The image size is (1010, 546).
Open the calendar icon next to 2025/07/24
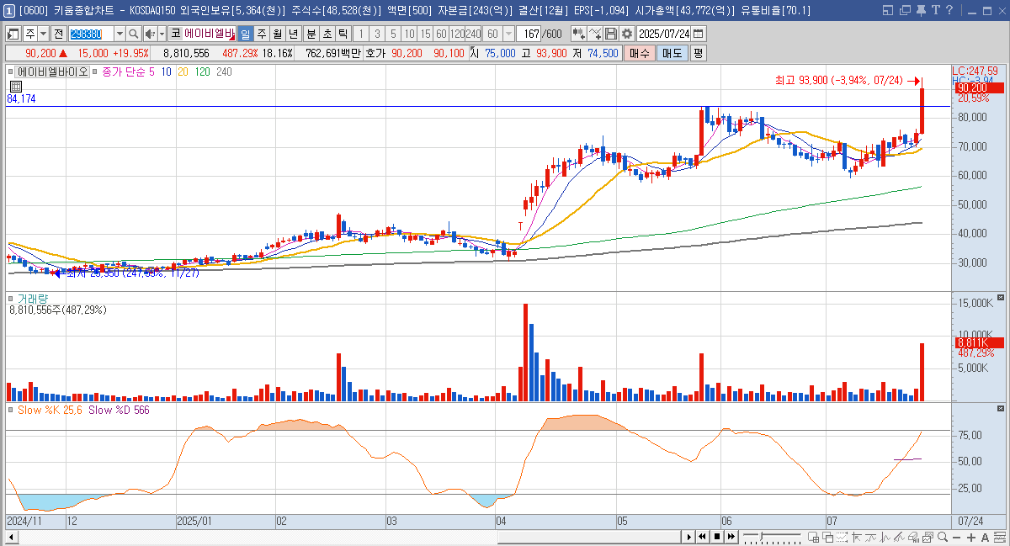pos(698,34)
